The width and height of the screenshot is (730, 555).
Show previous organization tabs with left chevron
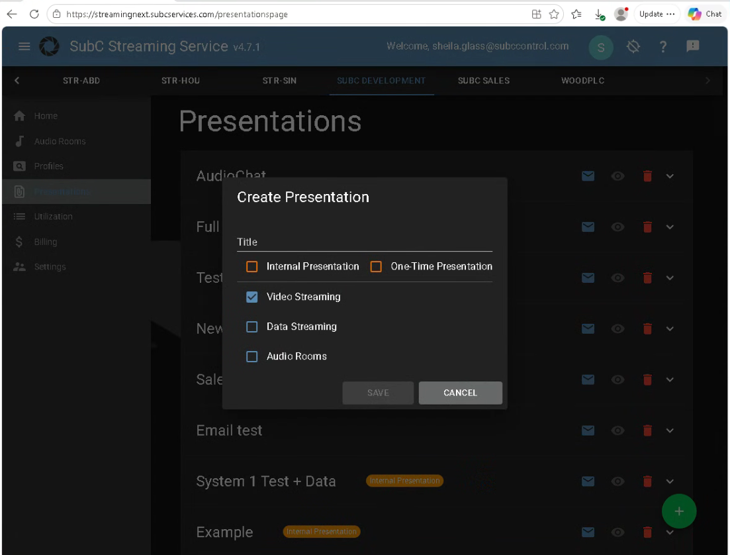coord(17,81)
